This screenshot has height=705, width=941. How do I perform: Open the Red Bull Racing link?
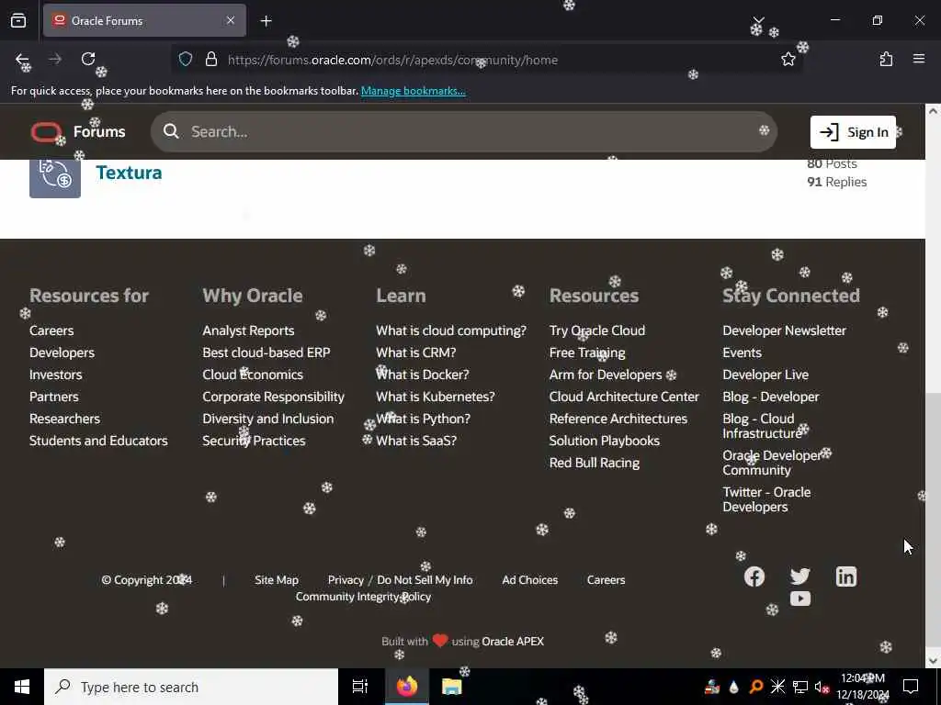pos(595,463)
